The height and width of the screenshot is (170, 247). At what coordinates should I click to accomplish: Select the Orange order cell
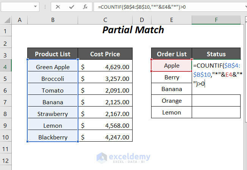(172, 101)
